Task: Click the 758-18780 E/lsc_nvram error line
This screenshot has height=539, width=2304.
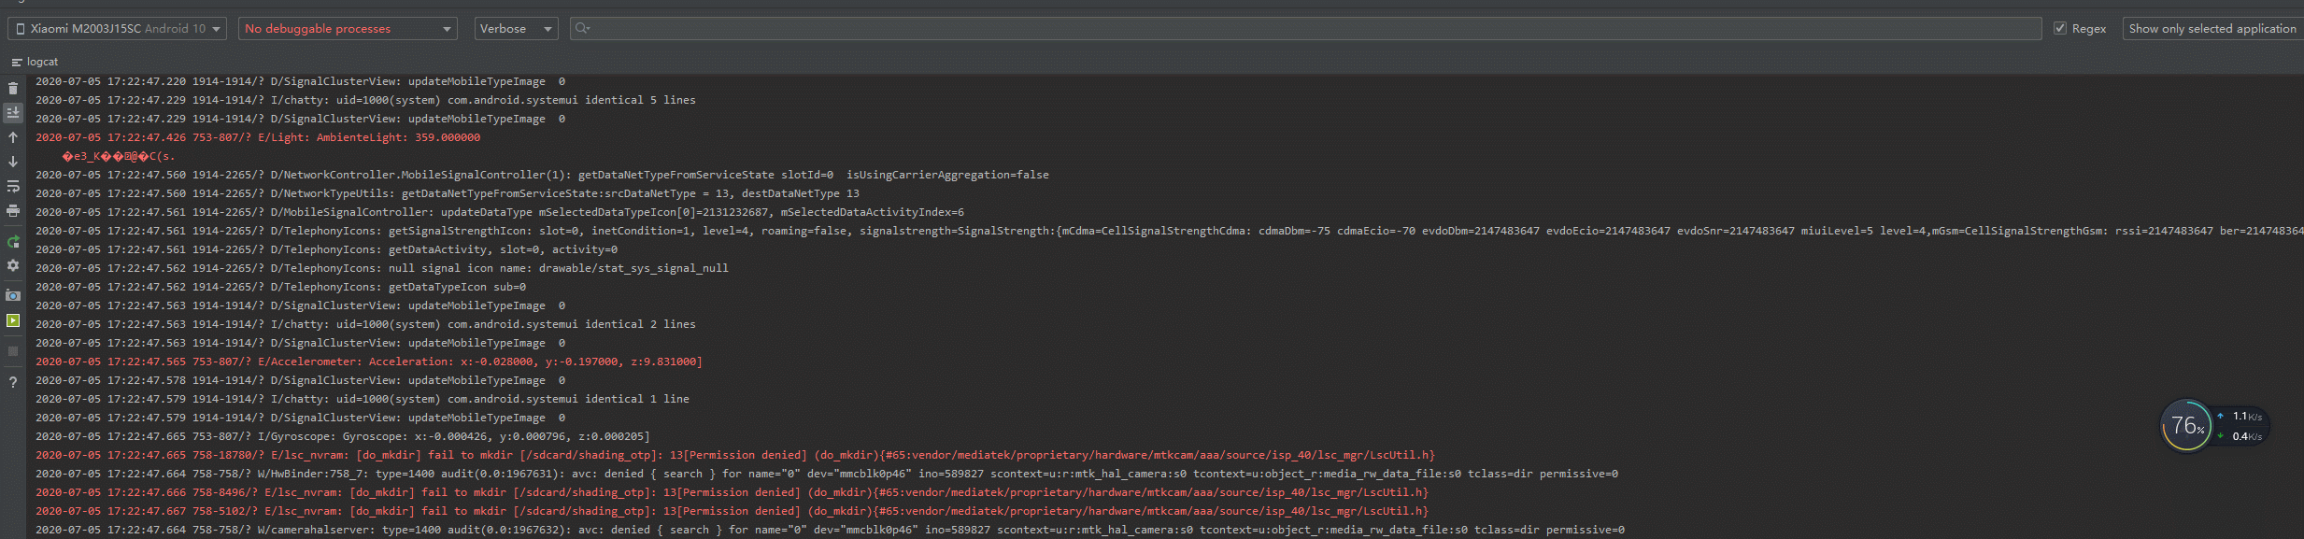Action: coord(735,455)
